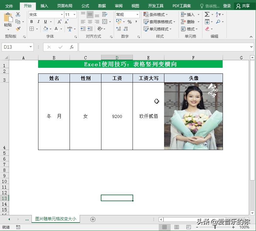Click the Cut scissors icon
The image size is (256, 231).
click(17, 14)
